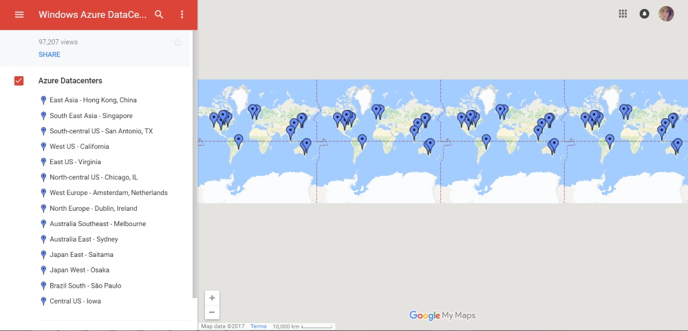Open the hamburger menu in red header
Image resolution: width=688 pixels, height=331 pixels.
pyautogui.click(x=19, y=14)
